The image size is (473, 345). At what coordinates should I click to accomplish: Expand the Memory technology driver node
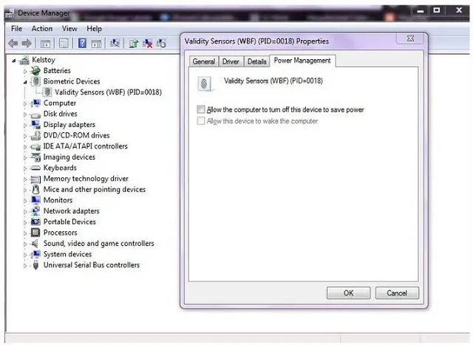(x=25, y=179)
